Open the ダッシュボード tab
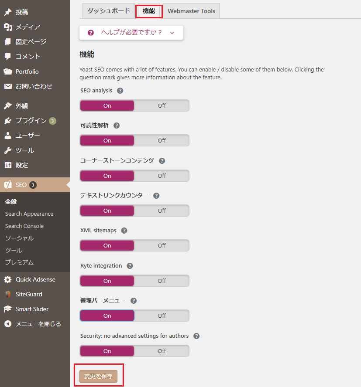This screenshot has height=387, width=361. point(109,11)
